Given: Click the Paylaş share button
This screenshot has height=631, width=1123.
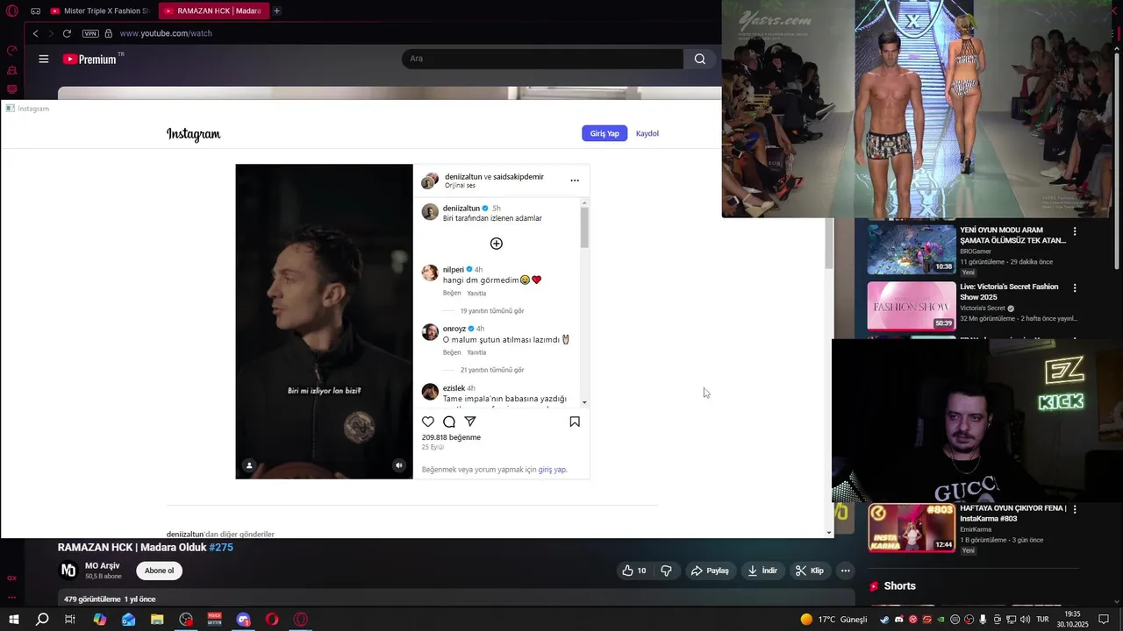Looking at the screenshot, I should 710,571.
